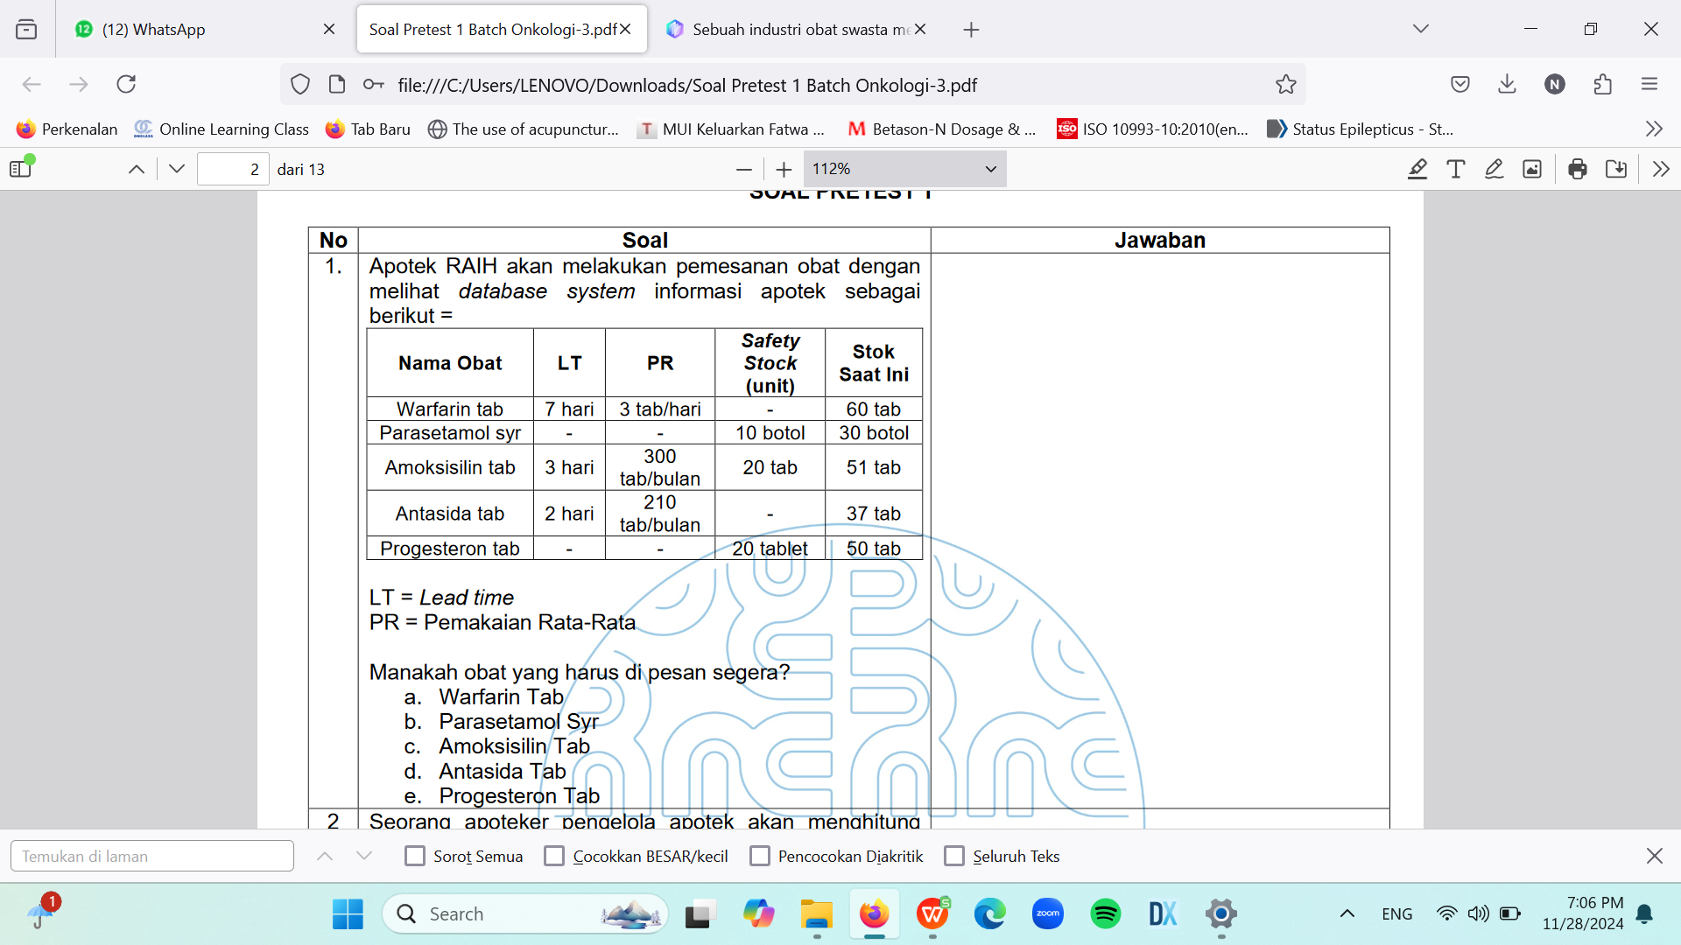1681x945 pixels.
Task: Click the PDF annotation pen icon
Action: click(1493, 170)
